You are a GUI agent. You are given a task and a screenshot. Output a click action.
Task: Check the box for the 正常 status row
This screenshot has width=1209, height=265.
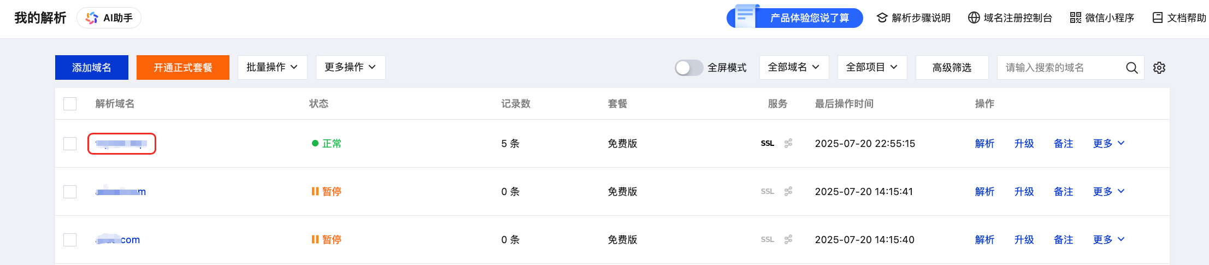click(70, 144)
